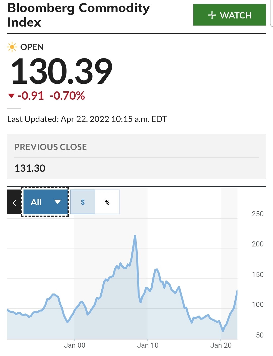273x356 pixels.
Task: Click the chart's latest endpoint at right edge
Action: (x=237, y=290)
